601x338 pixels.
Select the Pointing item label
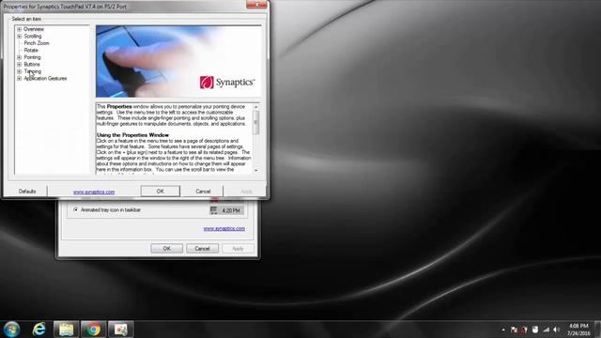click(32, 57)
